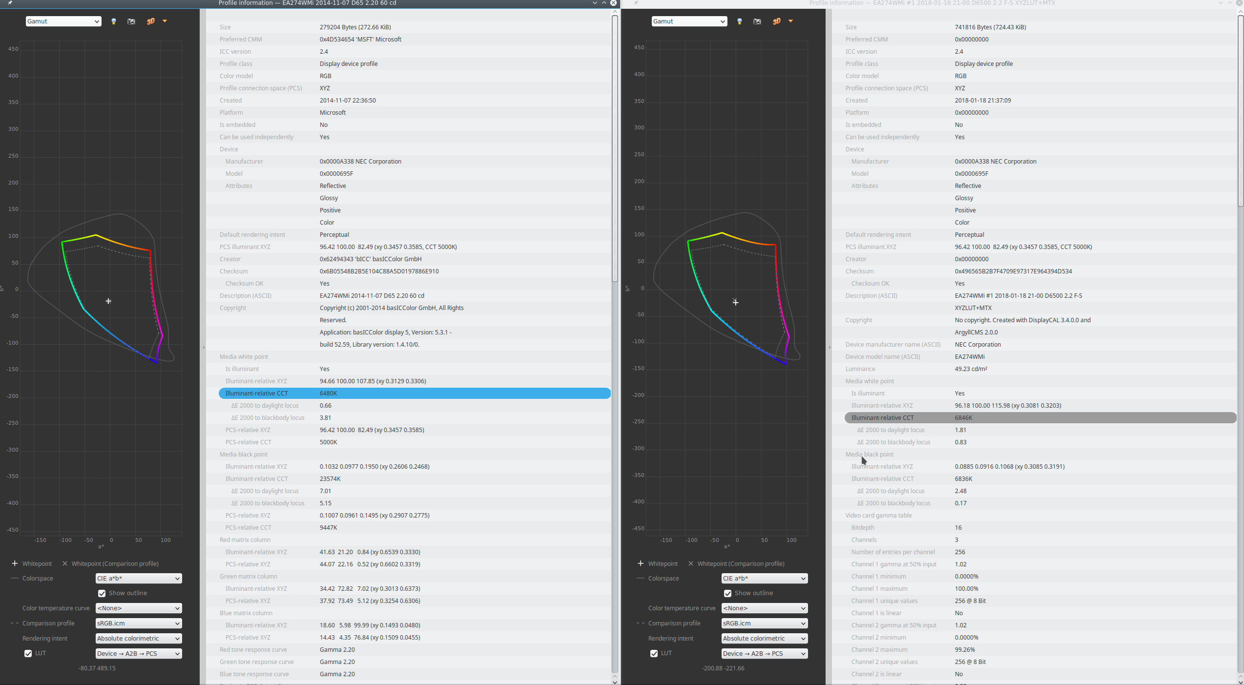Click the orange 3D icon in right window
This screenshot has height=685, width=1244.
(776, 21)
